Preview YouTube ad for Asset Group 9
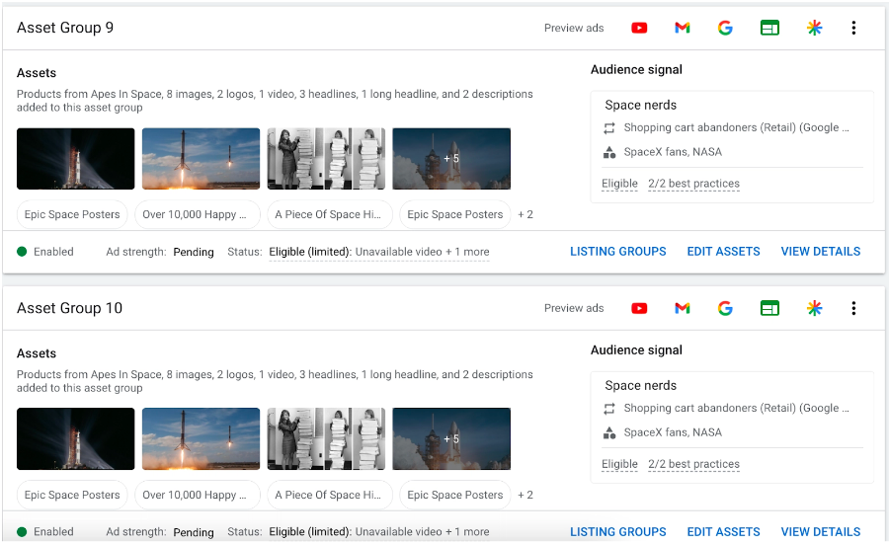This screenshot has height=543, width=889. pyautogui.click(x=639, y=28)
